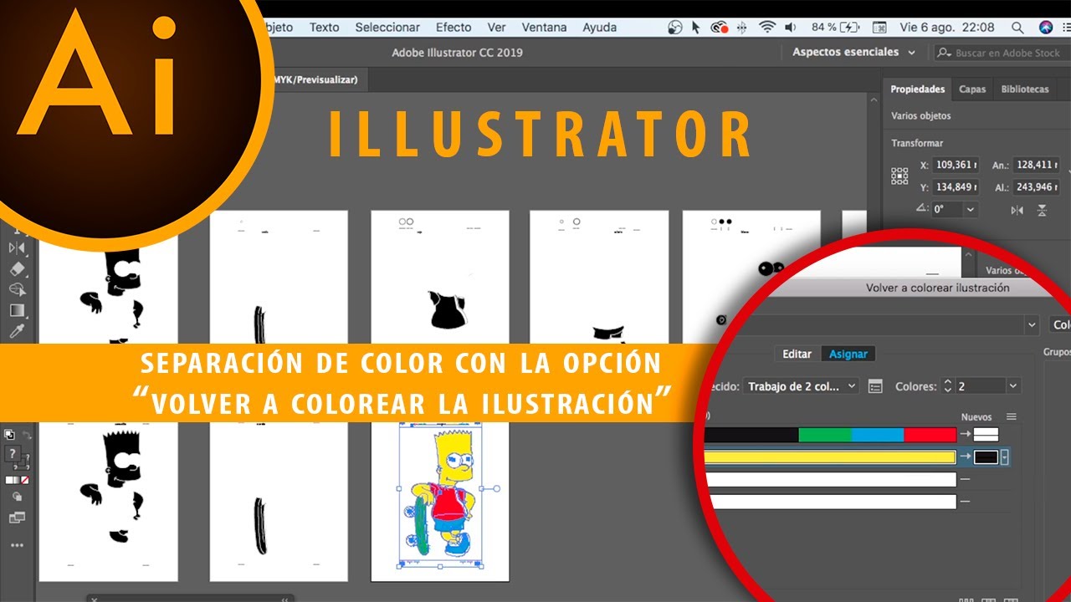Expand Aspectos esenciales workspace switcher
1071x602 pixels.
click(854, 52)
